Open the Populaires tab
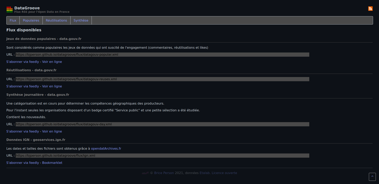Screen dimensions: 379x184 pos(31,20)
